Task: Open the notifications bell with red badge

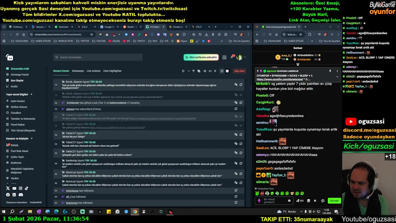Action: click(232, 57)
